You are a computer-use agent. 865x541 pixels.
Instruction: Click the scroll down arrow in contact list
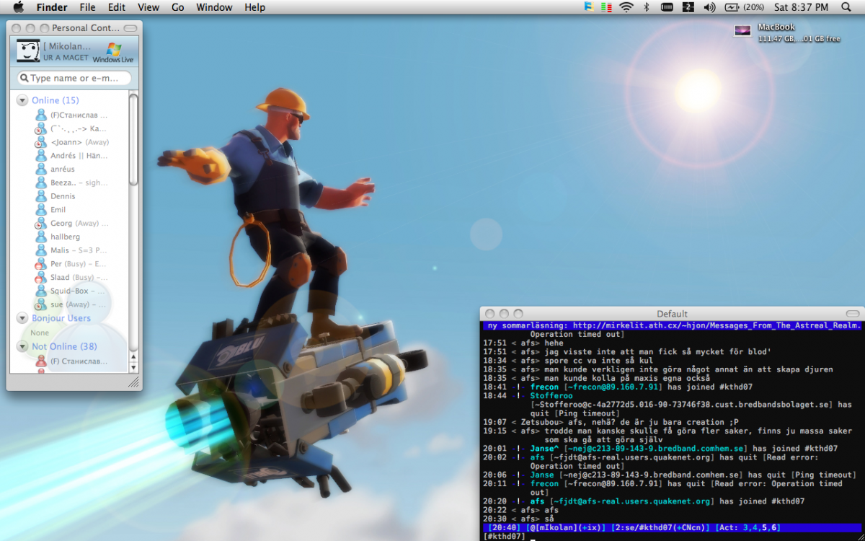133,367
